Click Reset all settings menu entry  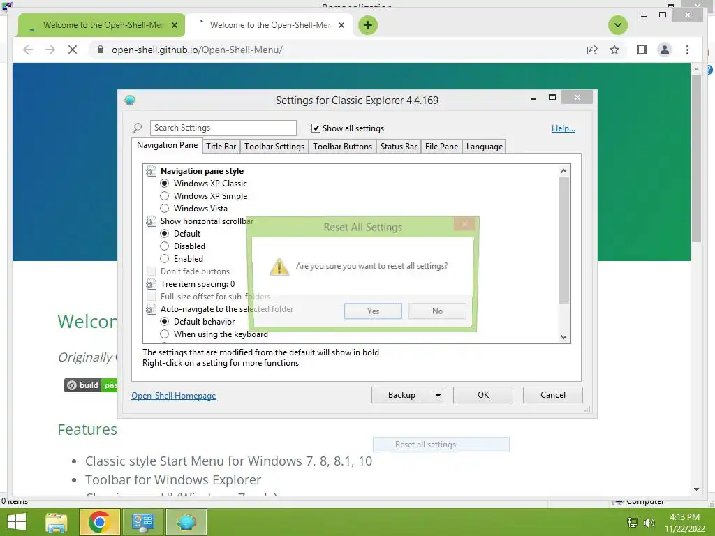(x=441, y=445)
